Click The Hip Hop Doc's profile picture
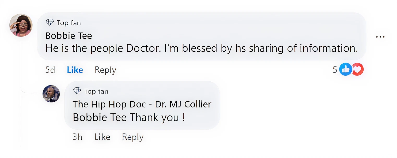The height and width of the screenshot is (158, 397). [x=51, y=94]
